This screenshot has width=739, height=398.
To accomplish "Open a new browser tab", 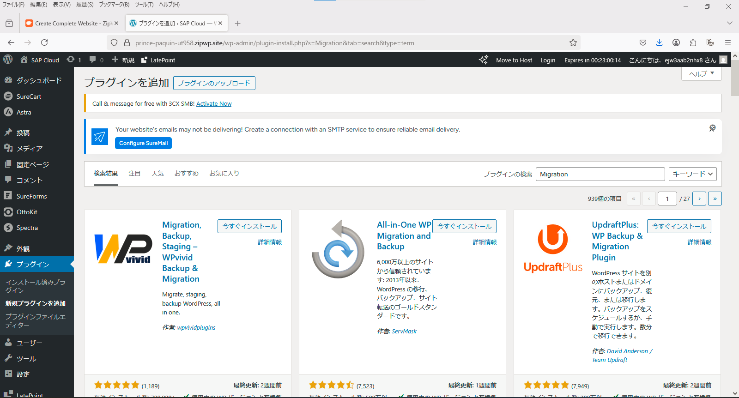I will point(238,23).
